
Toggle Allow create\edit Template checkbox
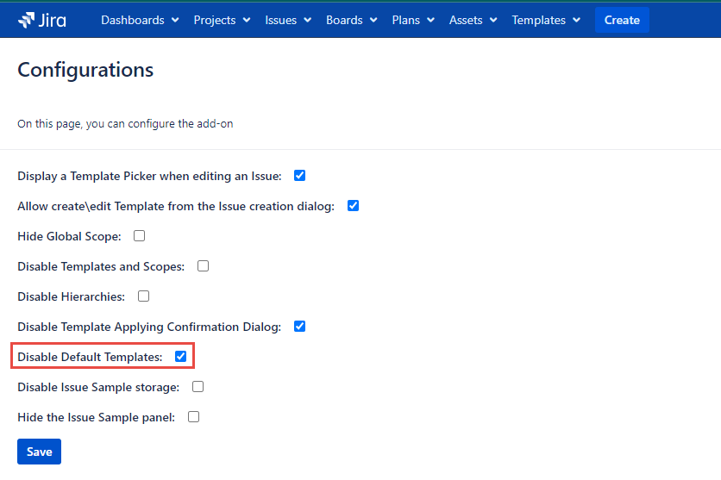click(353, 206)
